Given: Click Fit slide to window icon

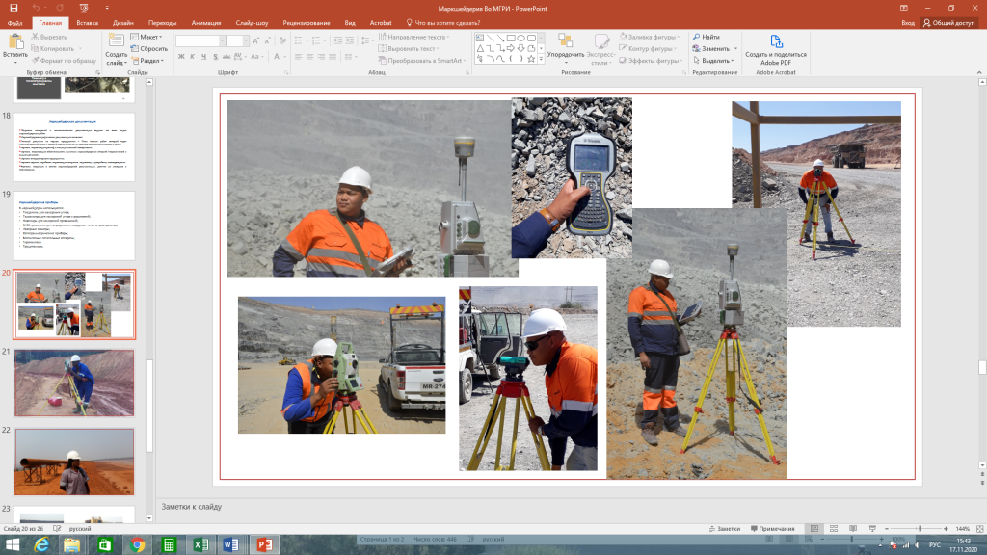Looking at the screenshot, I should 980,529.
